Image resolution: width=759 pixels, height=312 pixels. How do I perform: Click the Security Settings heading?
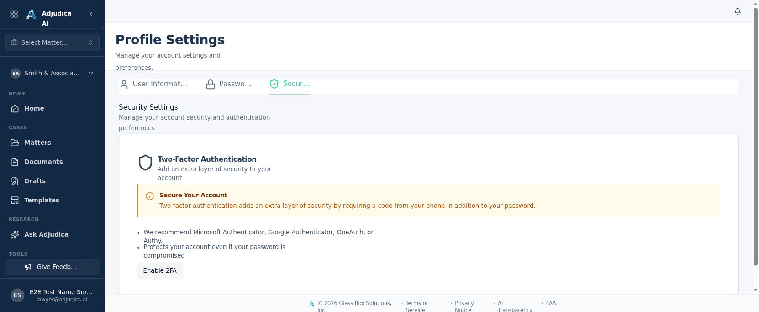pos(148,107)
